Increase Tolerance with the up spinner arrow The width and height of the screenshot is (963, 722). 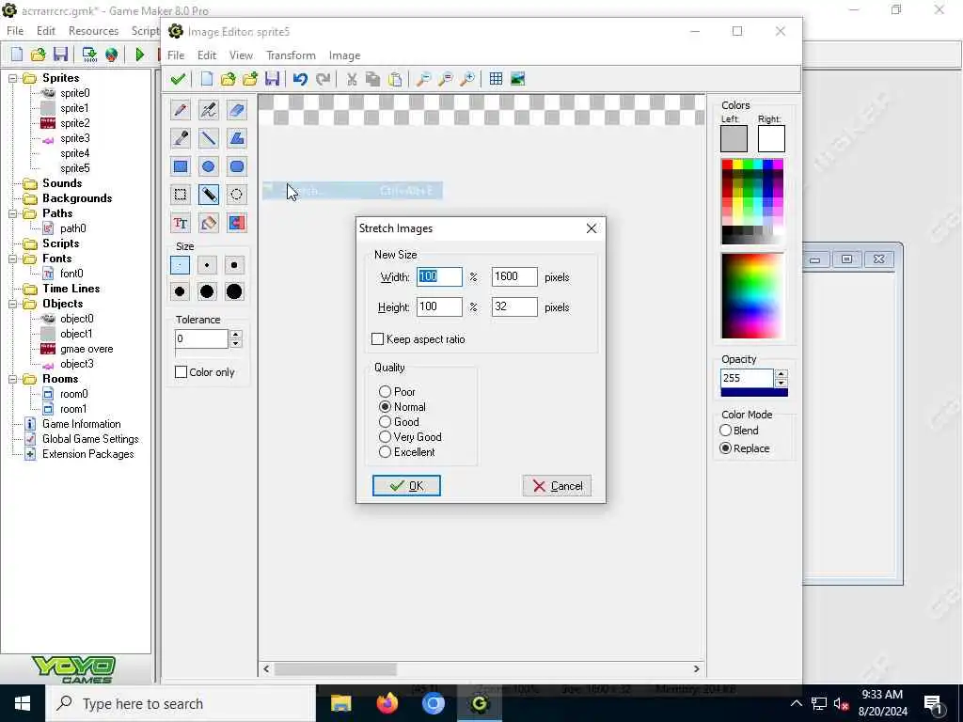(236, 335)
